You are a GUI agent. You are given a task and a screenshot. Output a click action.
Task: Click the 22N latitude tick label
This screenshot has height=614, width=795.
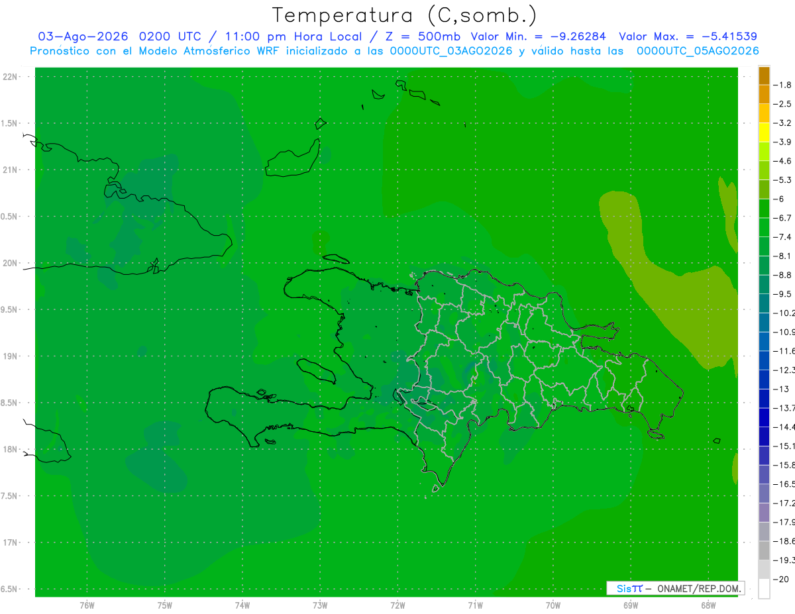point(10,77)
